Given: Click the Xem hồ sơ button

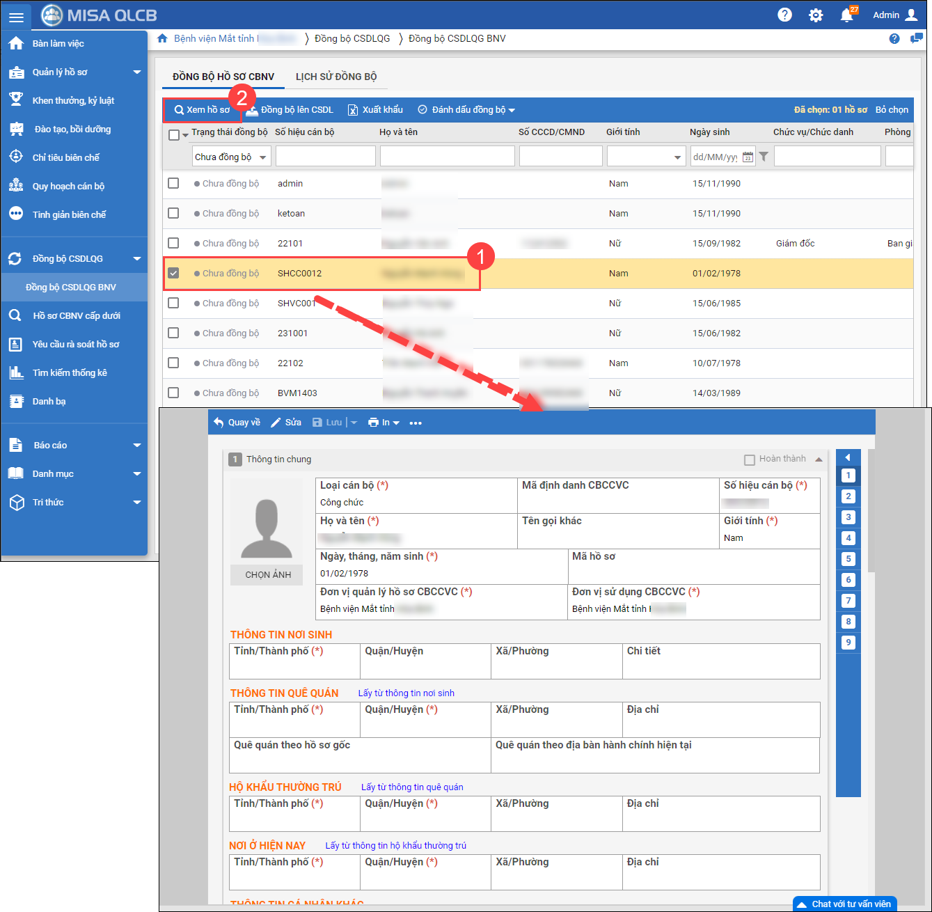Looking at the screenshot, I should [x=202, y=109].
